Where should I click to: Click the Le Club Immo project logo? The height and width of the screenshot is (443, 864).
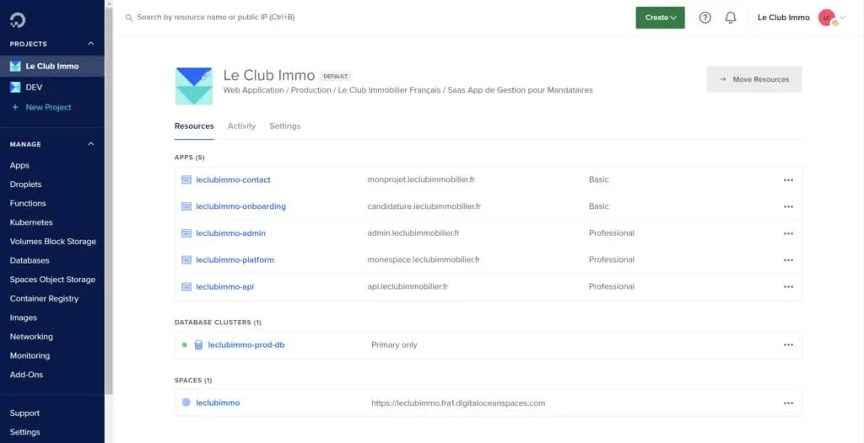coord(194,86)
